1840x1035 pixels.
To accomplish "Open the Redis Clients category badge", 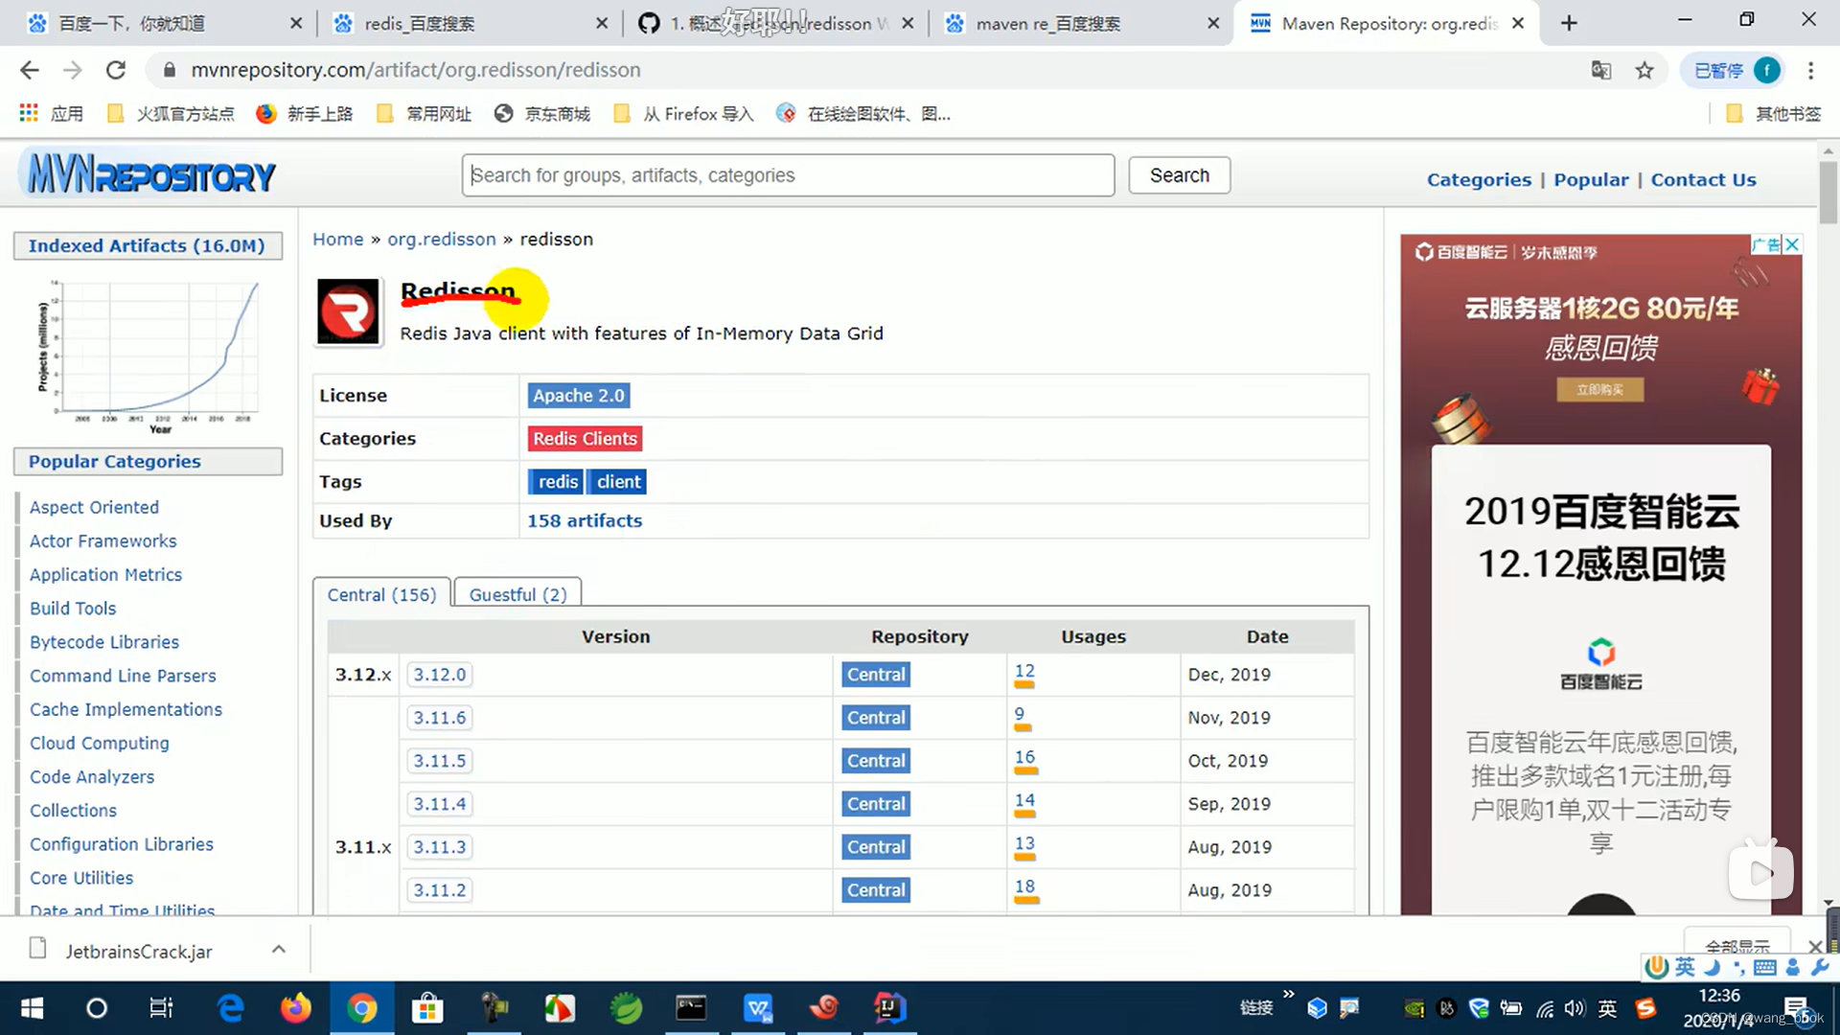I will coord(585,439).
